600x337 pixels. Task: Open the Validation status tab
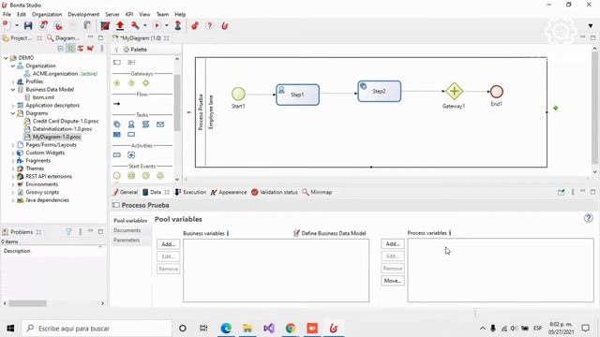click(275, 192)
